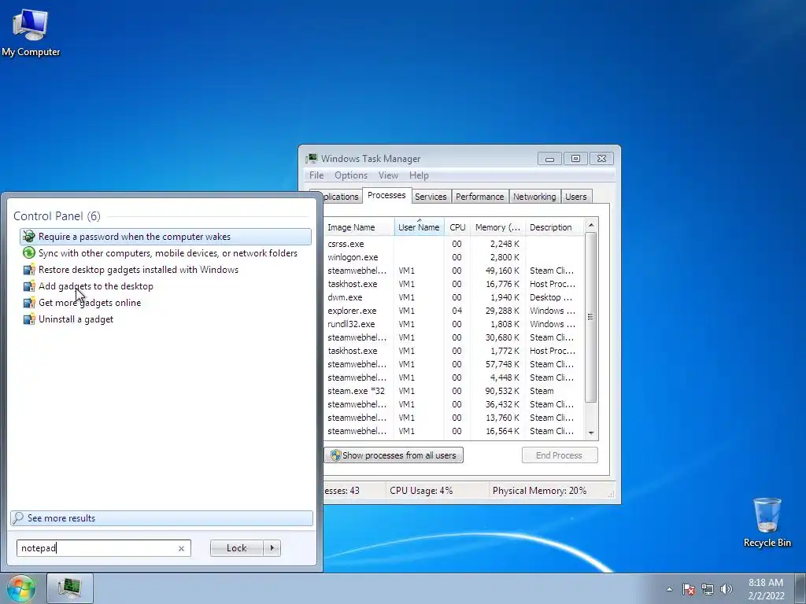Screen dimensions: 806x604
Task: Click the Windows Start orb
Action: pos(20,588)
